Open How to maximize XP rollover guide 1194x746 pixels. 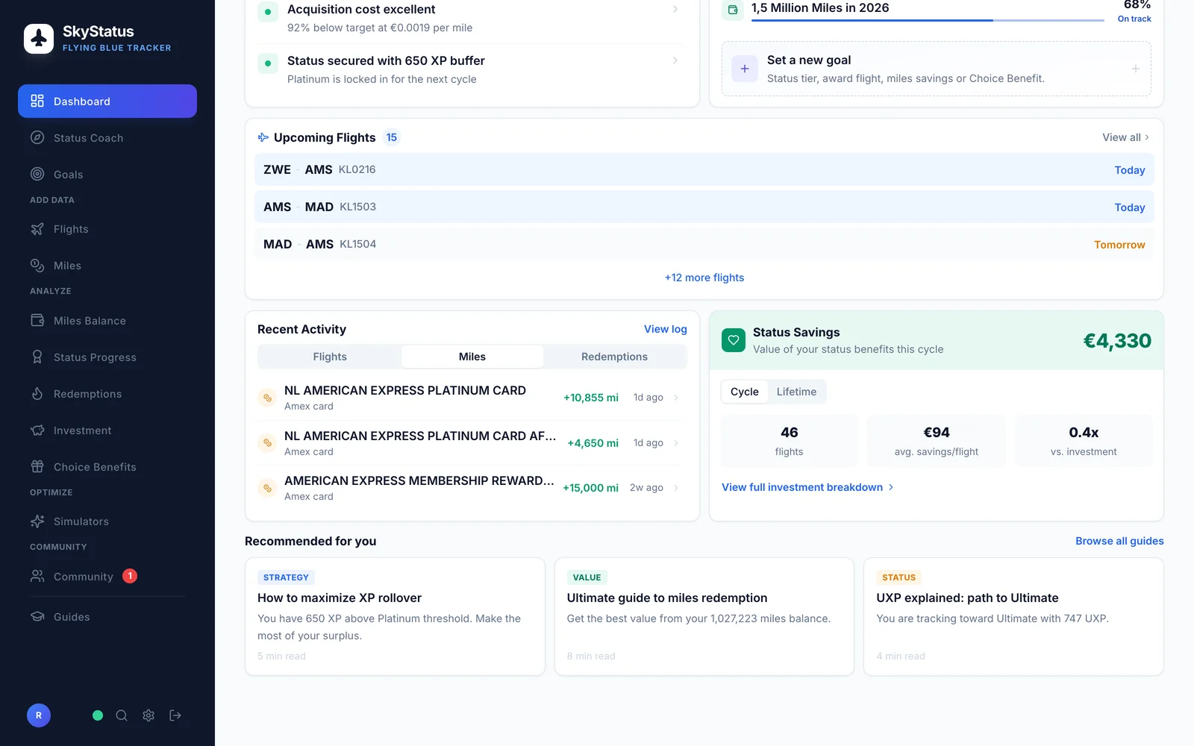395,617
